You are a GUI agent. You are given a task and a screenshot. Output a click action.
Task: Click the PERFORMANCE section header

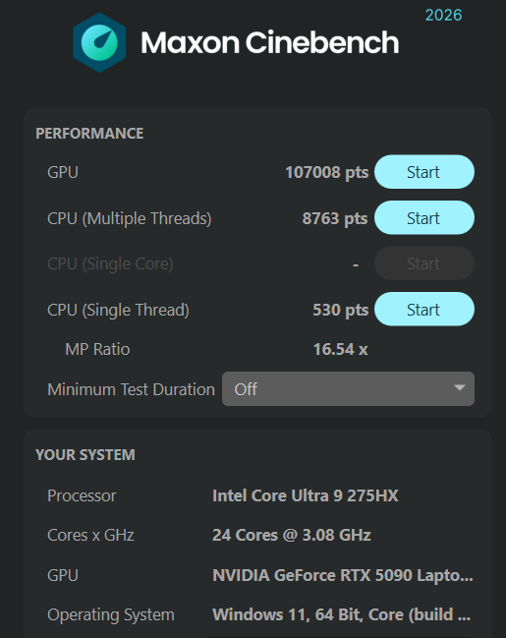coord(89,134)
